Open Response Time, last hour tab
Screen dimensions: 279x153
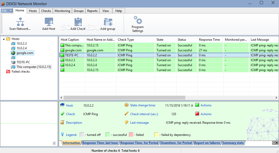(x=100, y=143)
